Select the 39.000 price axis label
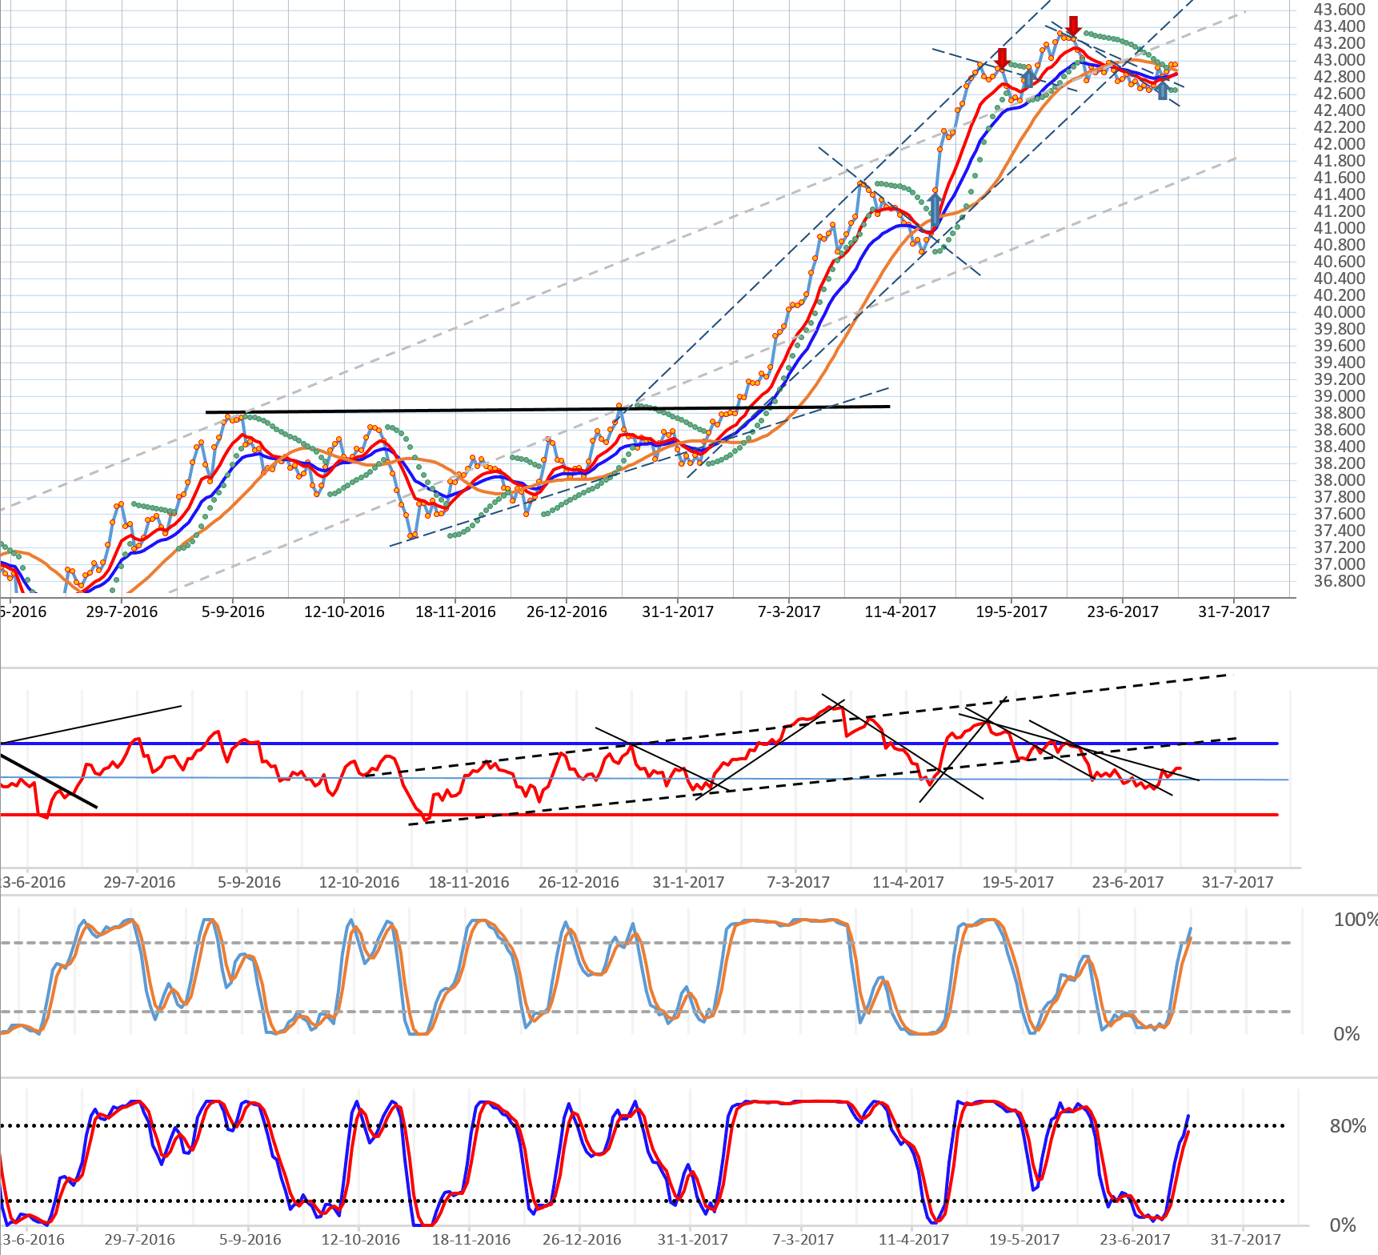The height and width of the screenshot is (1255, 1378). click(x=1340, y=396)
